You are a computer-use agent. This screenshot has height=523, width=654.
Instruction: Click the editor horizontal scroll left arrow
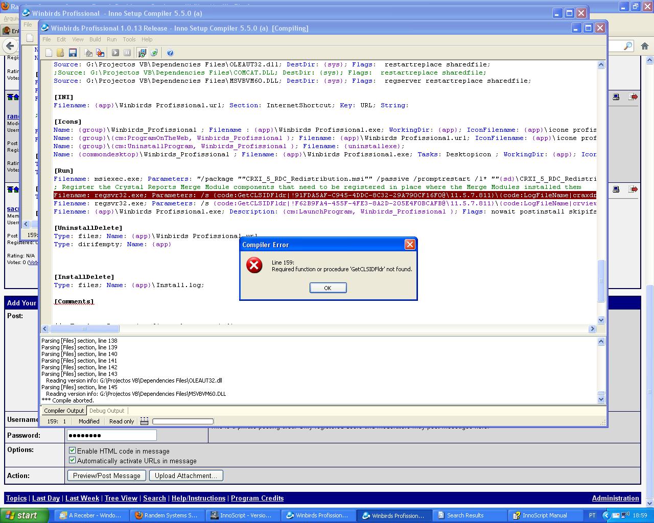point(45,328)
